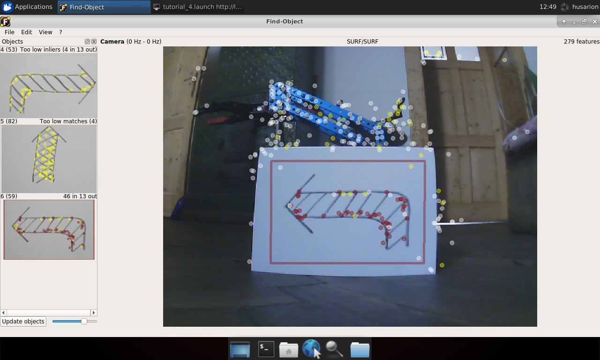600x360 pixels.
Task: Open the File menu
Action: (x=9, y=32)
